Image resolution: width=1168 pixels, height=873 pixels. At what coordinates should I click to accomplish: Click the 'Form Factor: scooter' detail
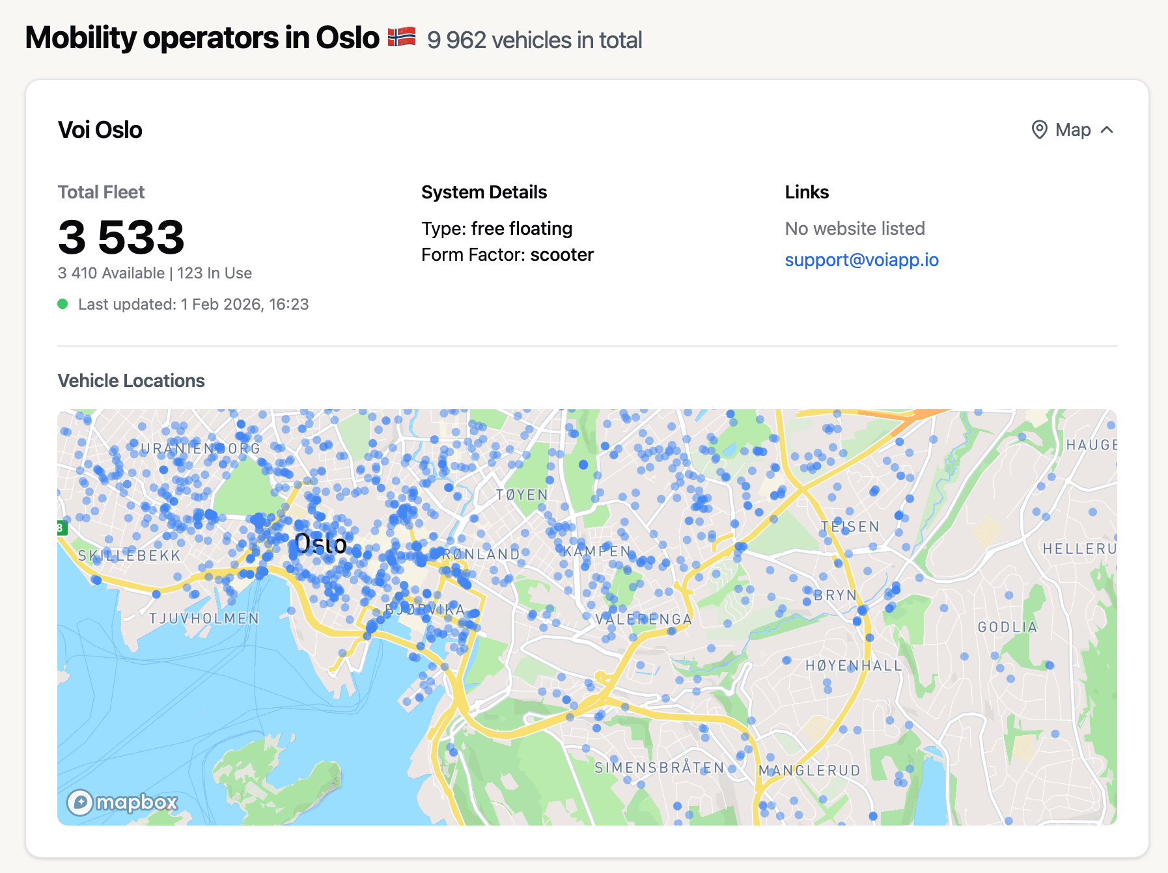click(x=507, y=255)
